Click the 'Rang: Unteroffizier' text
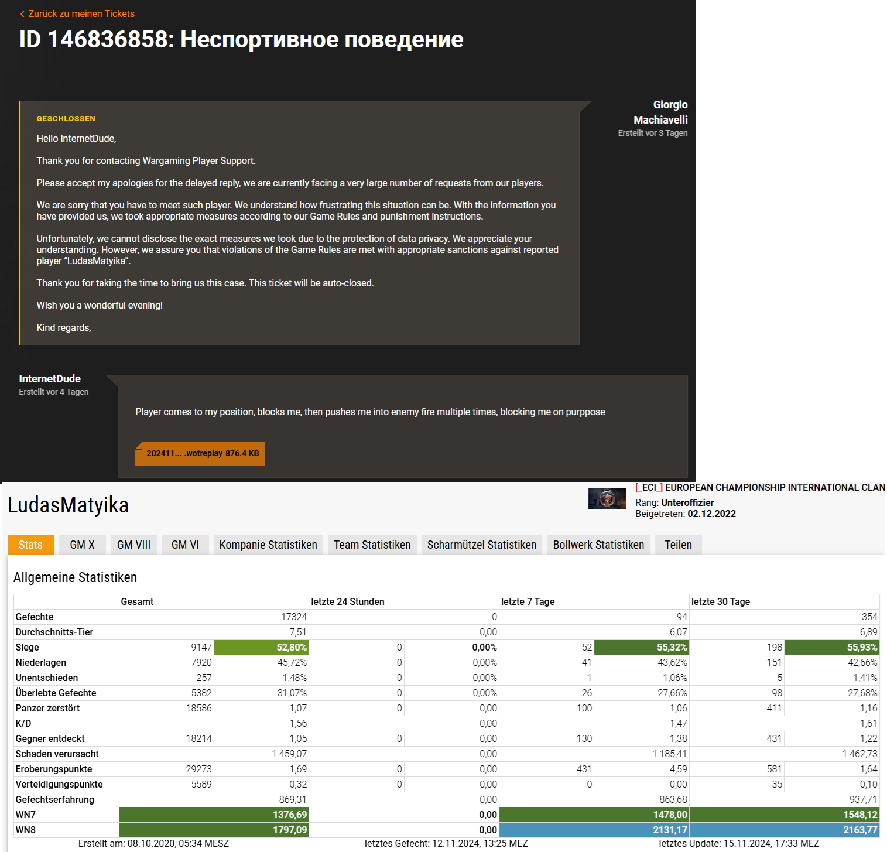 click(x=674, y=502)
